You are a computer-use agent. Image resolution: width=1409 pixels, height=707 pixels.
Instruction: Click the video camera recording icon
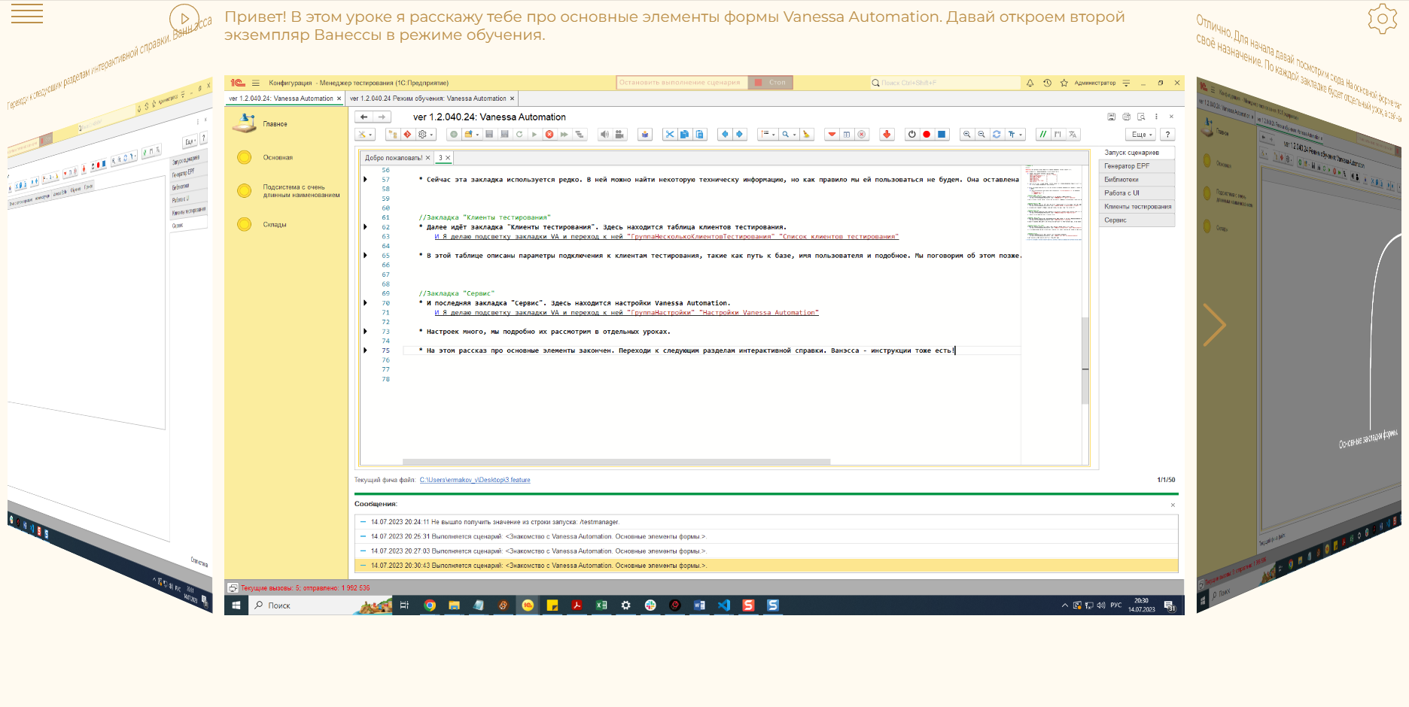pos(619,135)
